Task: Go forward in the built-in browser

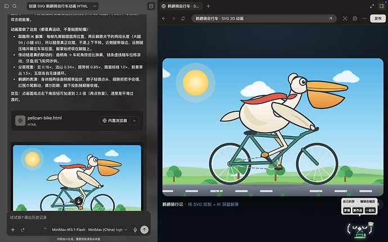Action: (173, 19)
